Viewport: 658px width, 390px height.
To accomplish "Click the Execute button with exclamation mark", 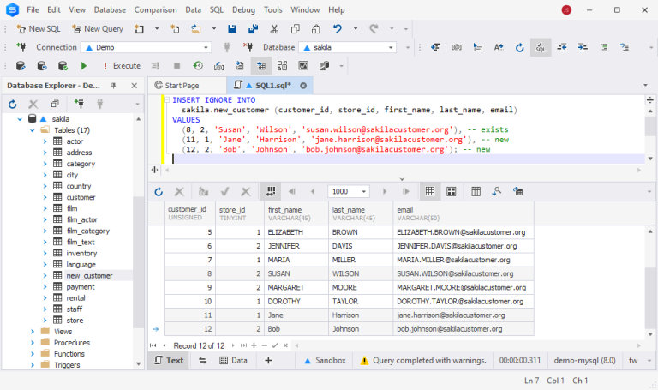I will tap(122, 66).
